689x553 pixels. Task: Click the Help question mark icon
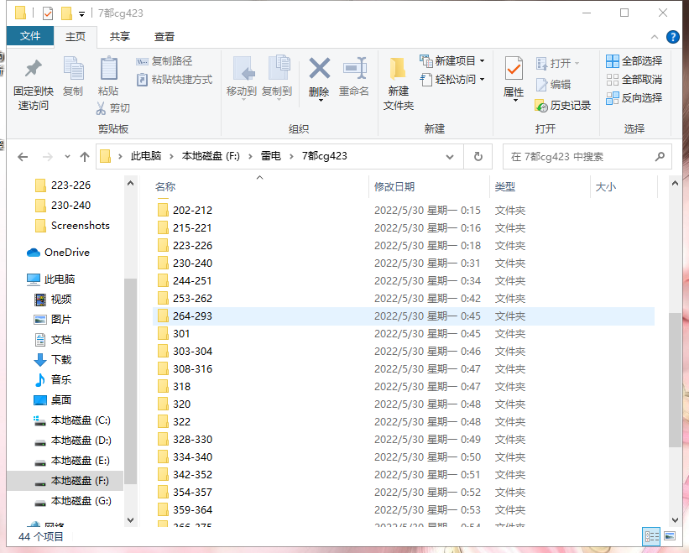pyautogui.click(x=672, y=37)
